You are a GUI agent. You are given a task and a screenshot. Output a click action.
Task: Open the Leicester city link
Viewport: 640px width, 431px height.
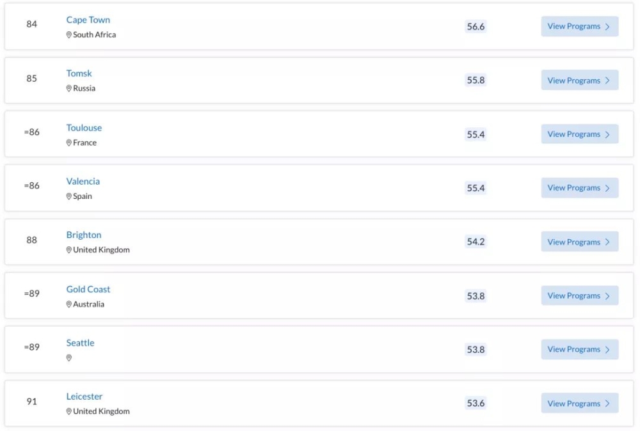[x=84, y=396]
